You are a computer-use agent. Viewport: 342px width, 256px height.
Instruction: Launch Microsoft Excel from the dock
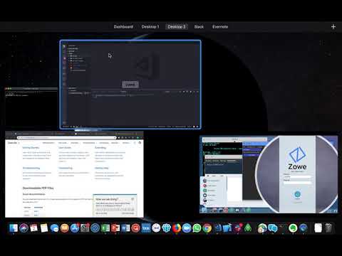(x=105, y=228)
